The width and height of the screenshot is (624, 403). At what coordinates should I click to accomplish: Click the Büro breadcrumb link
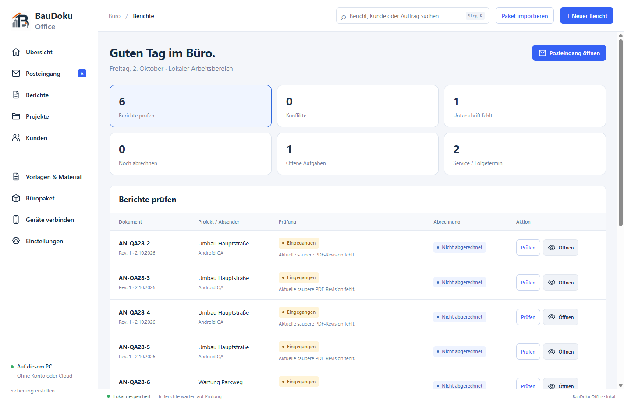[x=114, y=16]
